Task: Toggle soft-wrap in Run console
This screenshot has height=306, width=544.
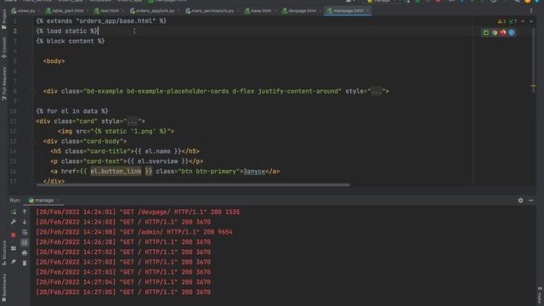Action: click(x=25, y=232)
